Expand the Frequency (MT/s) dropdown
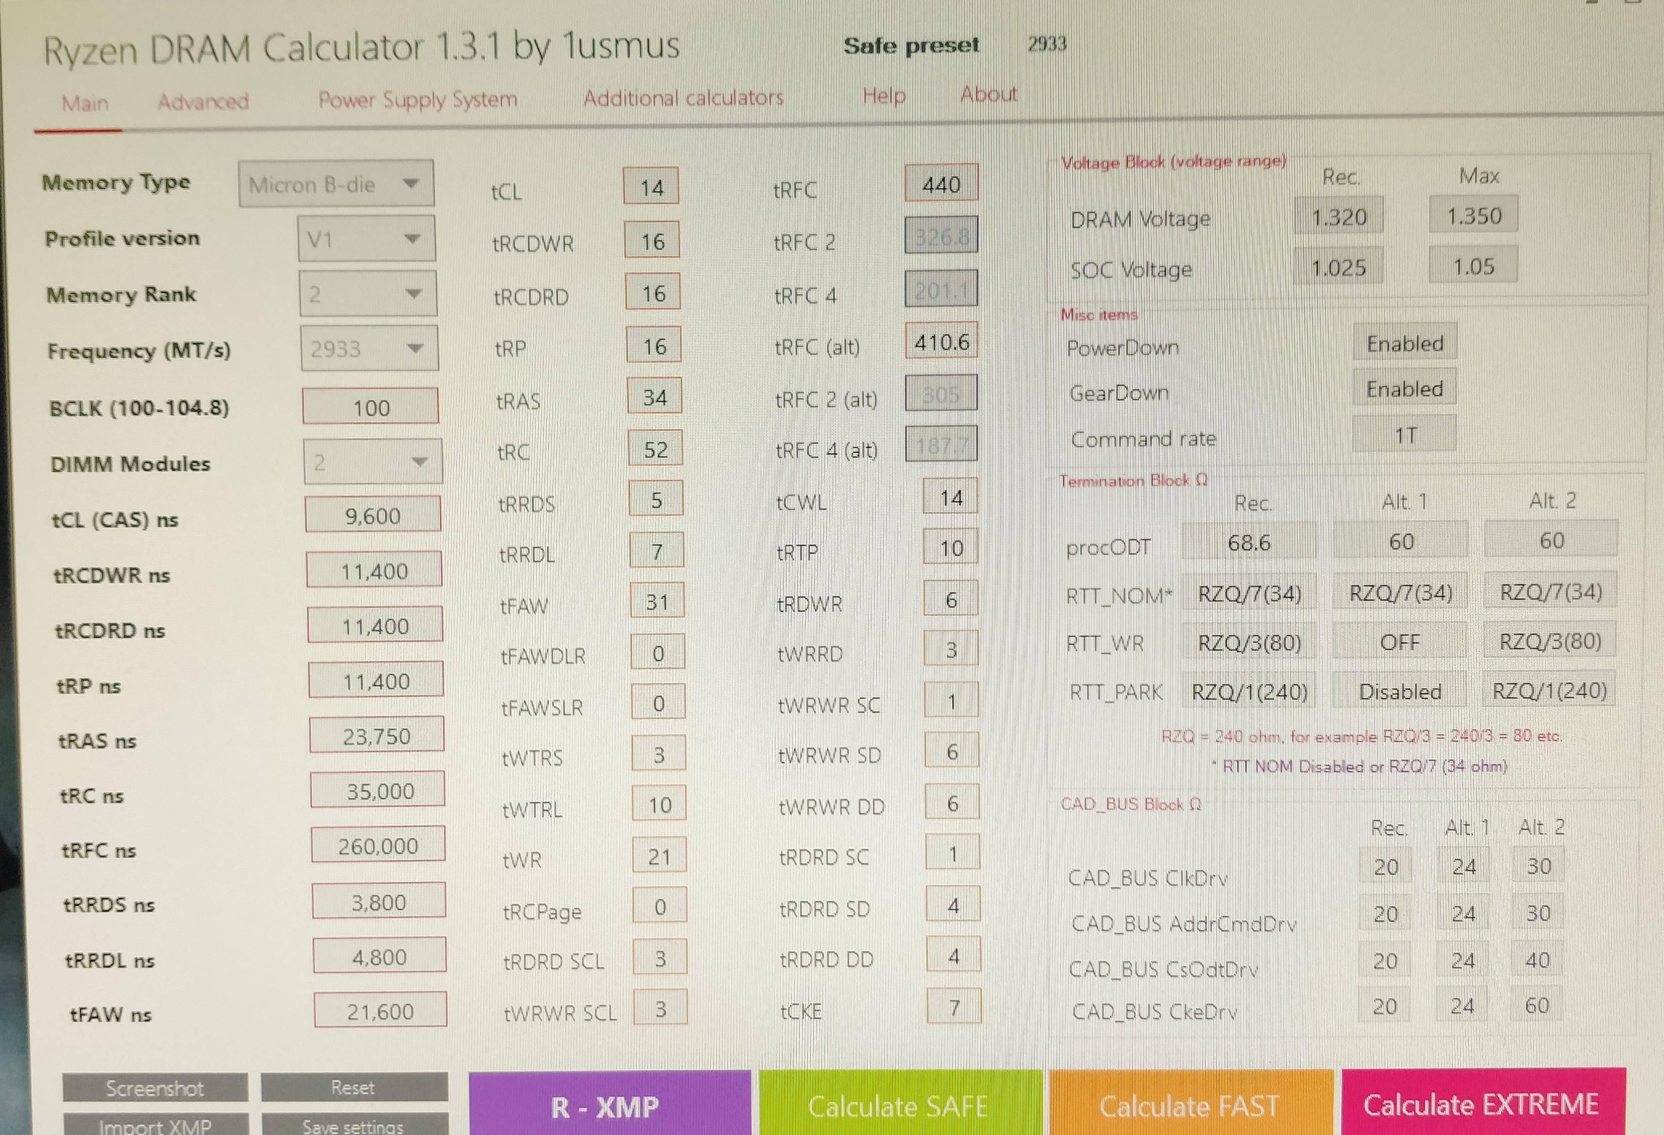1664x1135 pixels. pos(369,348)
